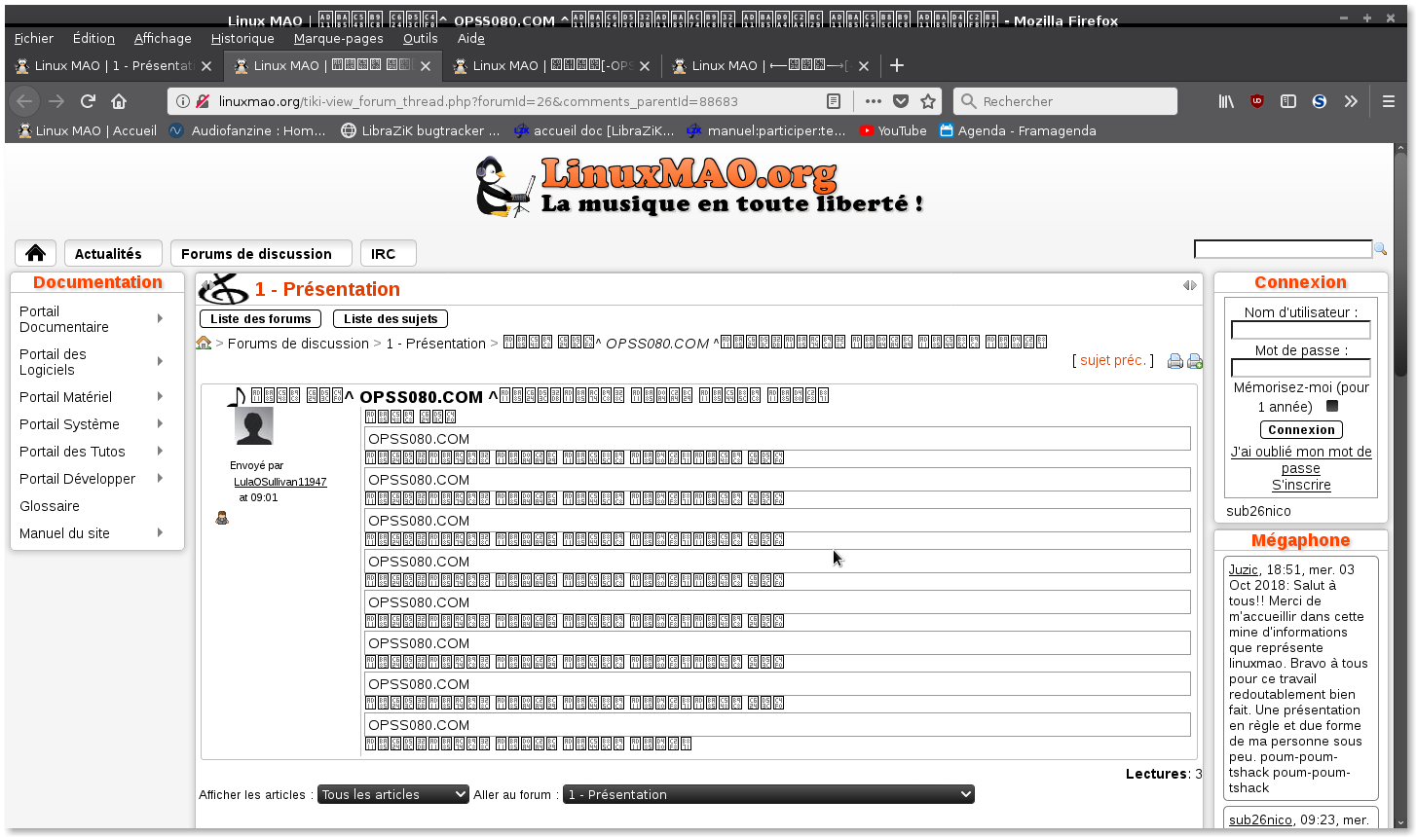Toggle the column visibility arrows icon
The width and height of the screenshot is (1416, 837).
1190,285
